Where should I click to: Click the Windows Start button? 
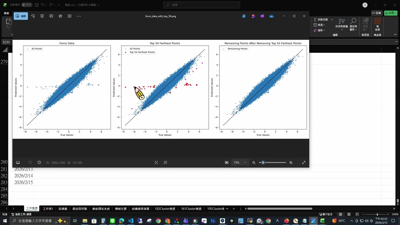(x=5, y=221)
